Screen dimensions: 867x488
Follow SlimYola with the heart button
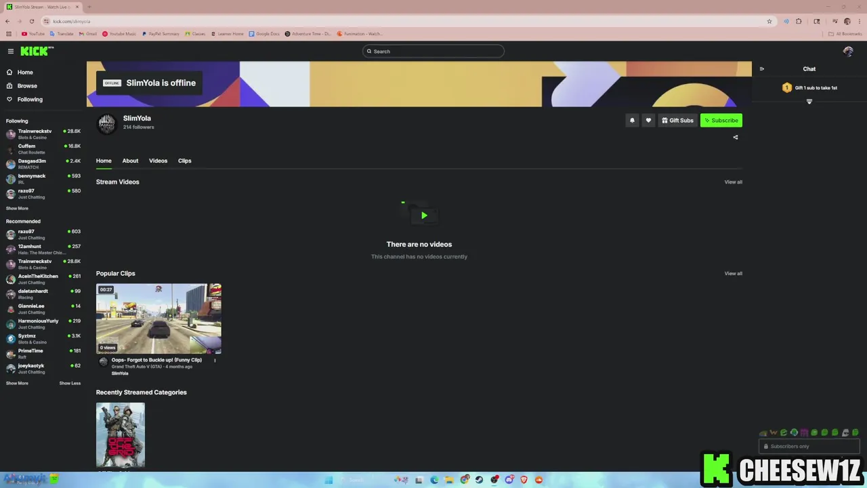[648, 121]
